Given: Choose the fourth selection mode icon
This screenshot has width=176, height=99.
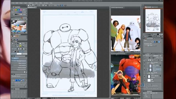Looking at the screenshot, I should (23, 80).
